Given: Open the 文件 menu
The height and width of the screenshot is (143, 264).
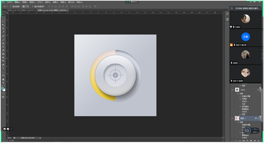Looking at the screenshot, I should pos(10,2).
